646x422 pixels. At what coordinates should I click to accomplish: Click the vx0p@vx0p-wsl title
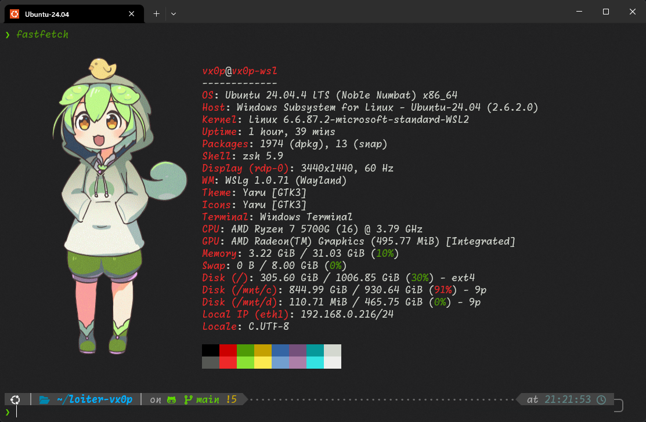(239, 71)
